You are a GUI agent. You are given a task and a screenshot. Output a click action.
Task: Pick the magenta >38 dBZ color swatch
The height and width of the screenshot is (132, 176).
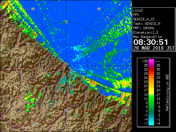point(151,61)
